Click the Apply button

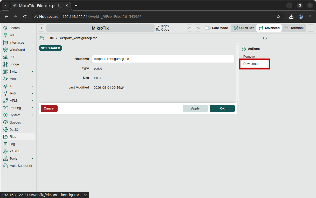click(x=195, y=108)
